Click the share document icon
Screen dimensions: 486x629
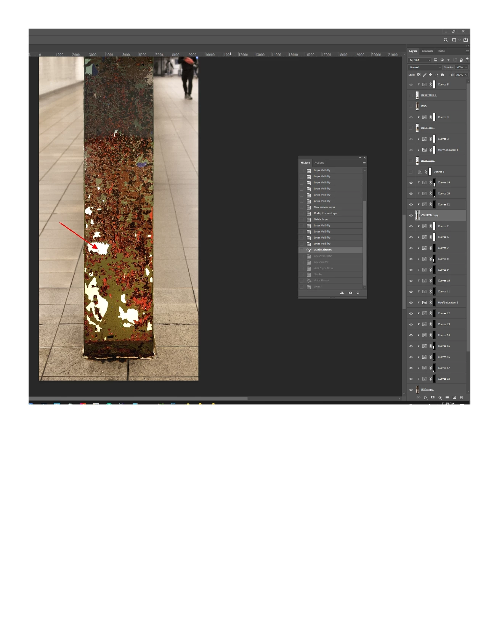(465, 40)
